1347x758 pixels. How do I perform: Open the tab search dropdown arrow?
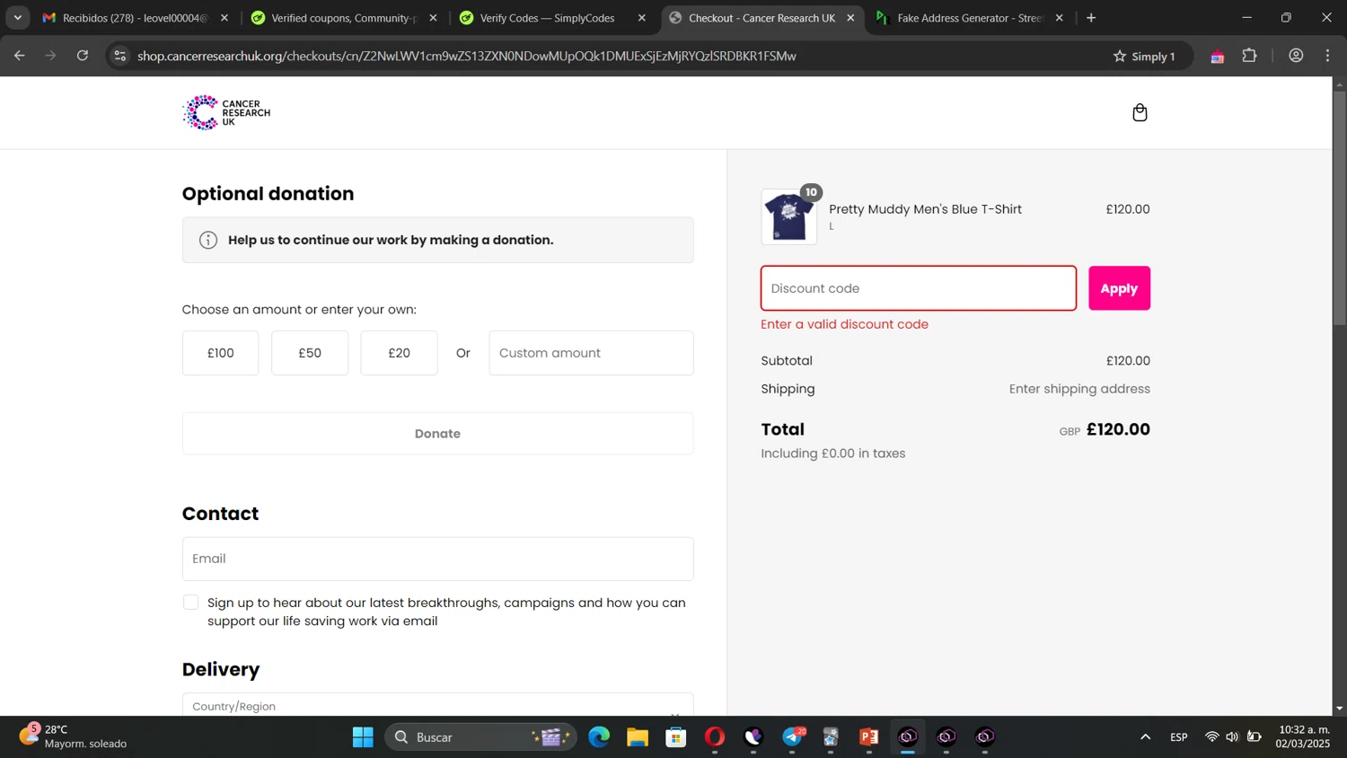[17, 18]
